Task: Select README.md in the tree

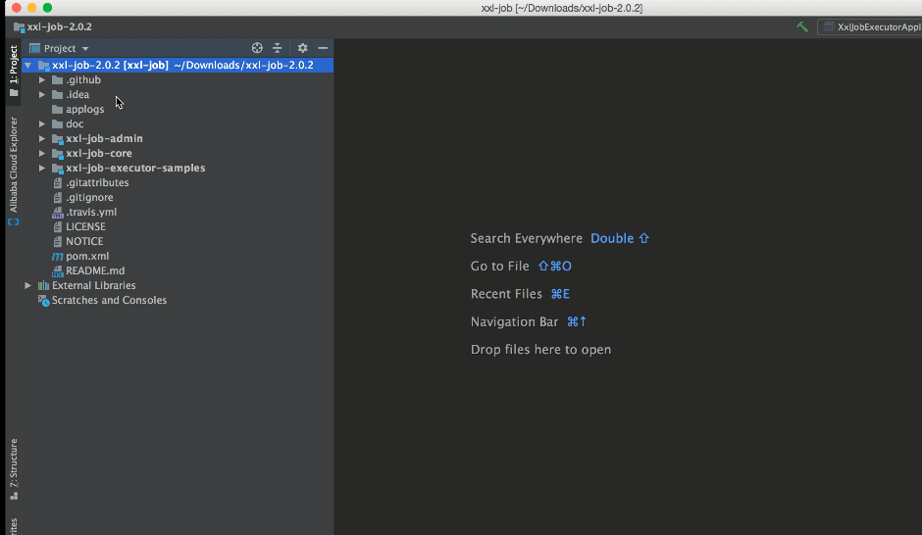Action: point(95,270)
